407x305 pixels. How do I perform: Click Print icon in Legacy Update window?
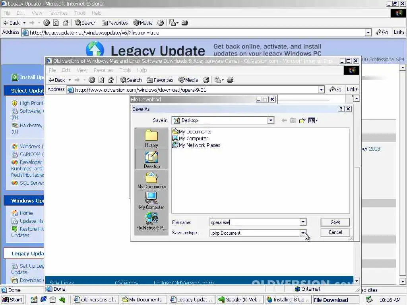coord(184,23)
